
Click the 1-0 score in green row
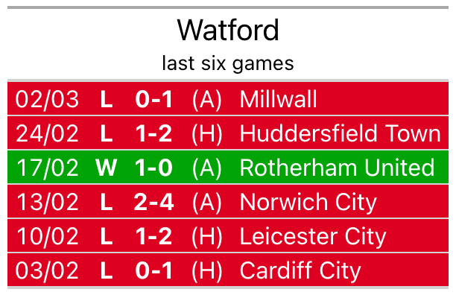(x=153, y=168)
